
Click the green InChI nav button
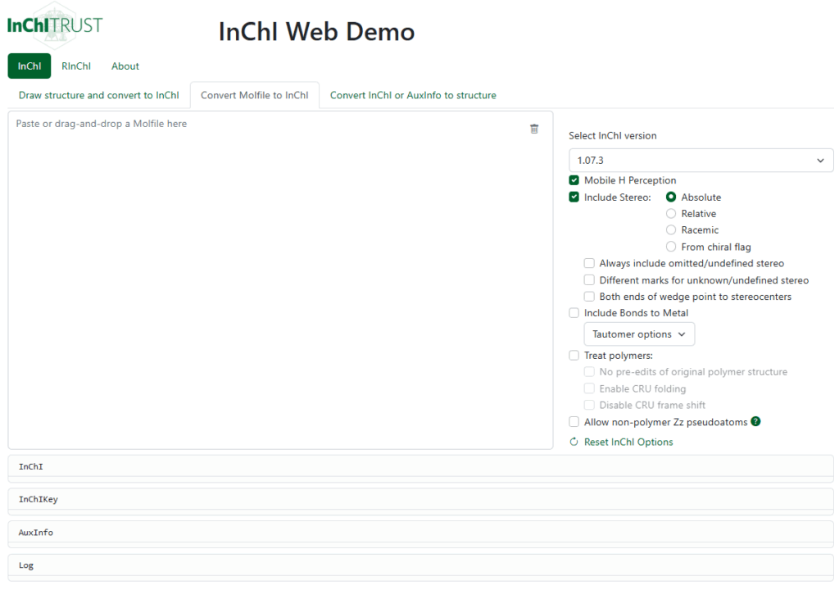click(29, 66)
